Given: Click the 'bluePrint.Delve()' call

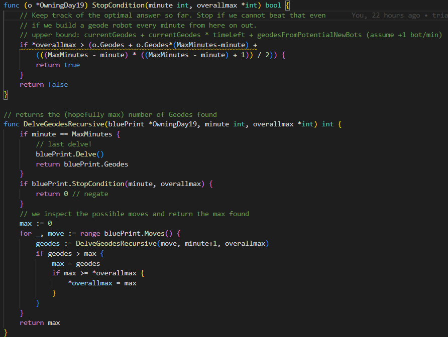Looking at the screenshot, I should (x=70, y=154).
